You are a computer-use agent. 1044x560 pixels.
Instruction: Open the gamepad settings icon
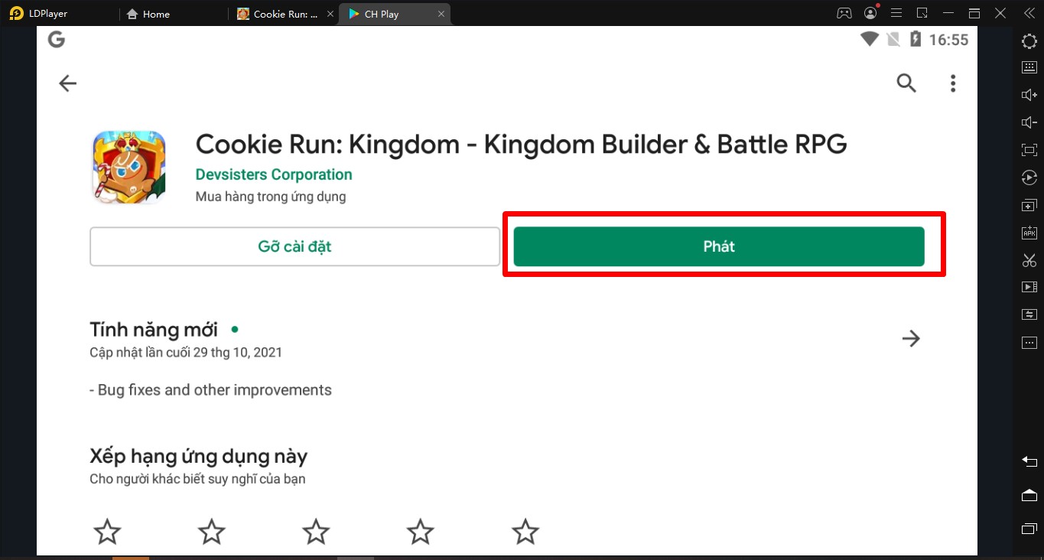coord(844,13)
